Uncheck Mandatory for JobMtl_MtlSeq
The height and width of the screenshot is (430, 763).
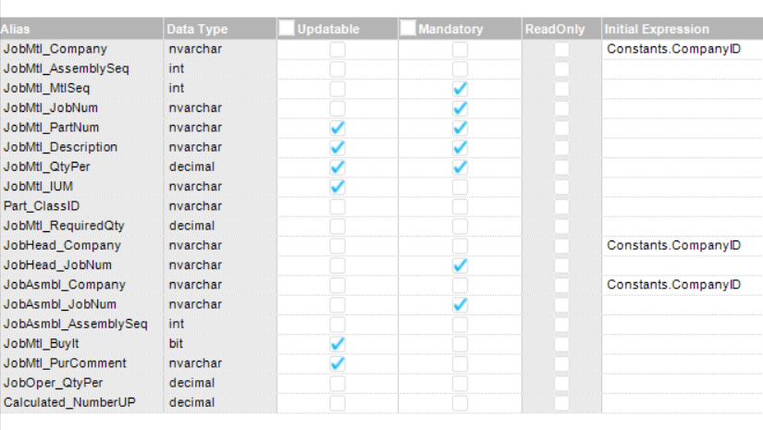[x=460, y=89]
